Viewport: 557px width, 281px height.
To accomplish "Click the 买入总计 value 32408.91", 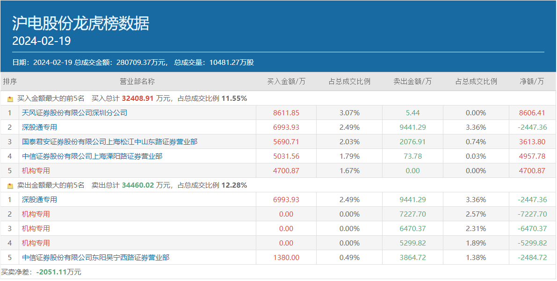I will [138, 98].
